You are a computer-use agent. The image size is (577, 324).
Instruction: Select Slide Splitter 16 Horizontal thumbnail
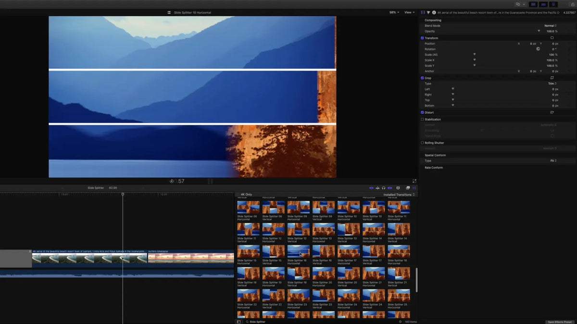299,252
